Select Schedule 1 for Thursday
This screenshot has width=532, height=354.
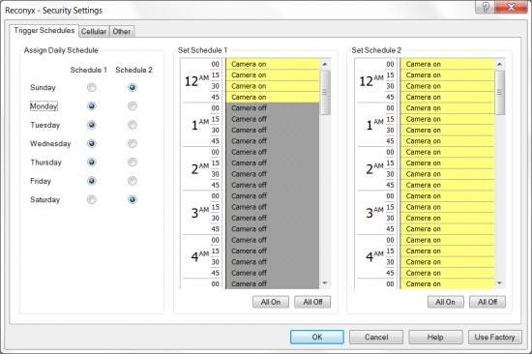pos(92,162)
